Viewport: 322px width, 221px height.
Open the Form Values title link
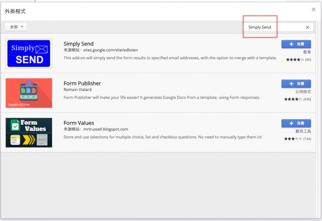coord(79,123)
